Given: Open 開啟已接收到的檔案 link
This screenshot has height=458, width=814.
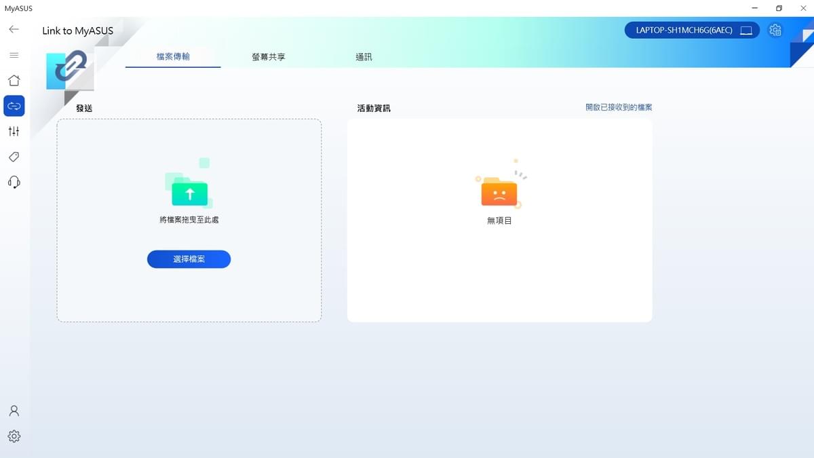Looking at the screenshot, I should tap(619, 107).
